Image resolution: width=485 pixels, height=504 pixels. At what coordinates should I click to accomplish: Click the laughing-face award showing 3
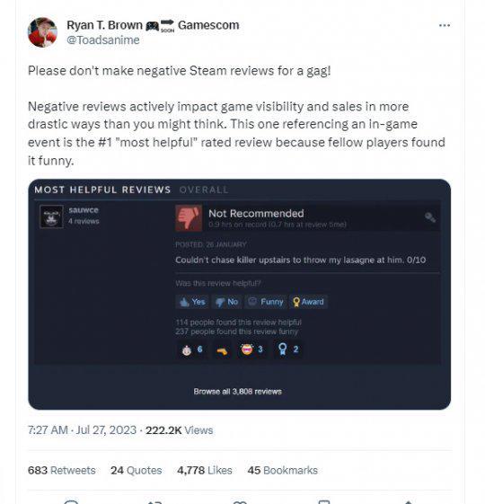(251, 349)
